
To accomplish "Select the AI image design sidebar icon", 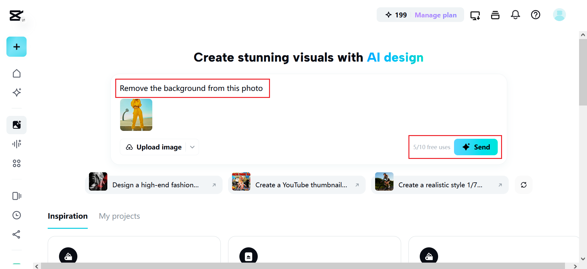I will (x=17, y=125).
